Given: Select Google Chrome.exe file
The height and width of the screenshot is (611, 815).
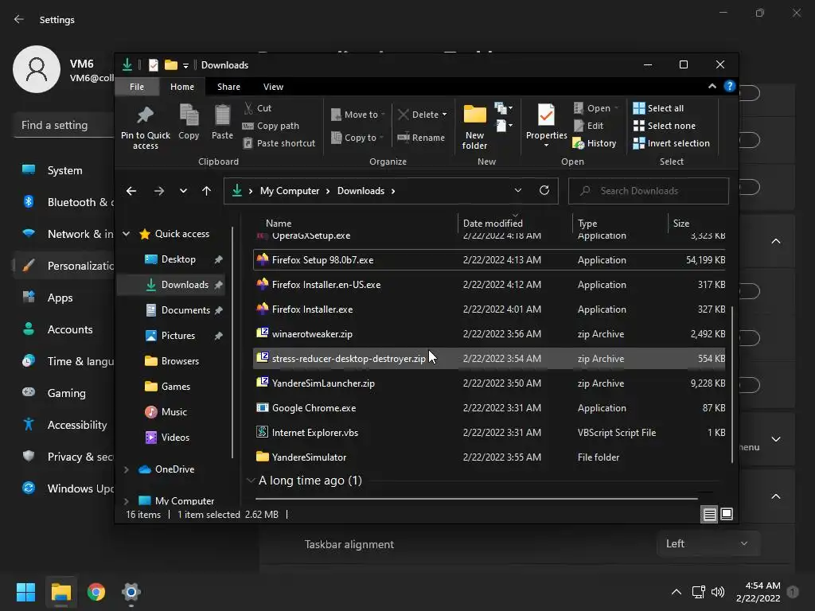Looking at the screenshot, I should 489,408.
